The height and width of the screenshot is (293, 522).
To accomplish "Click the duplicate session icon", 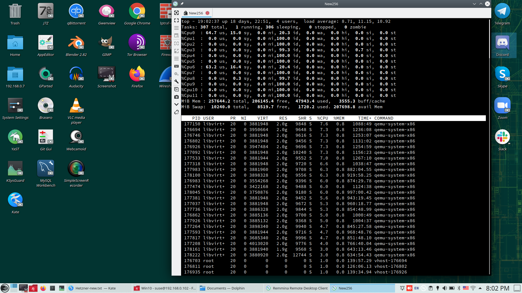I will 176,89.
